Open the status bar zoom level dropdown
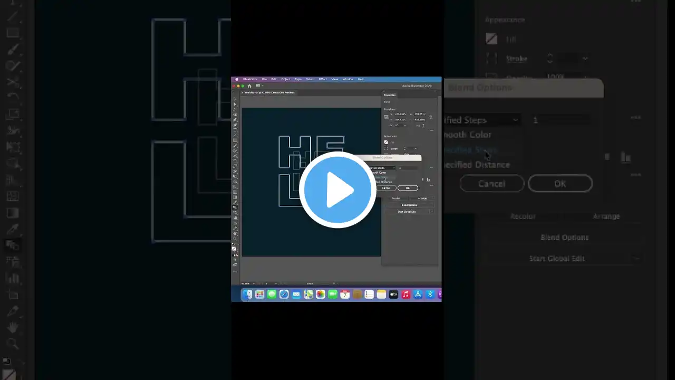This screenshot has width=675, height=380. pyautogui.click(x=253, y=283)
